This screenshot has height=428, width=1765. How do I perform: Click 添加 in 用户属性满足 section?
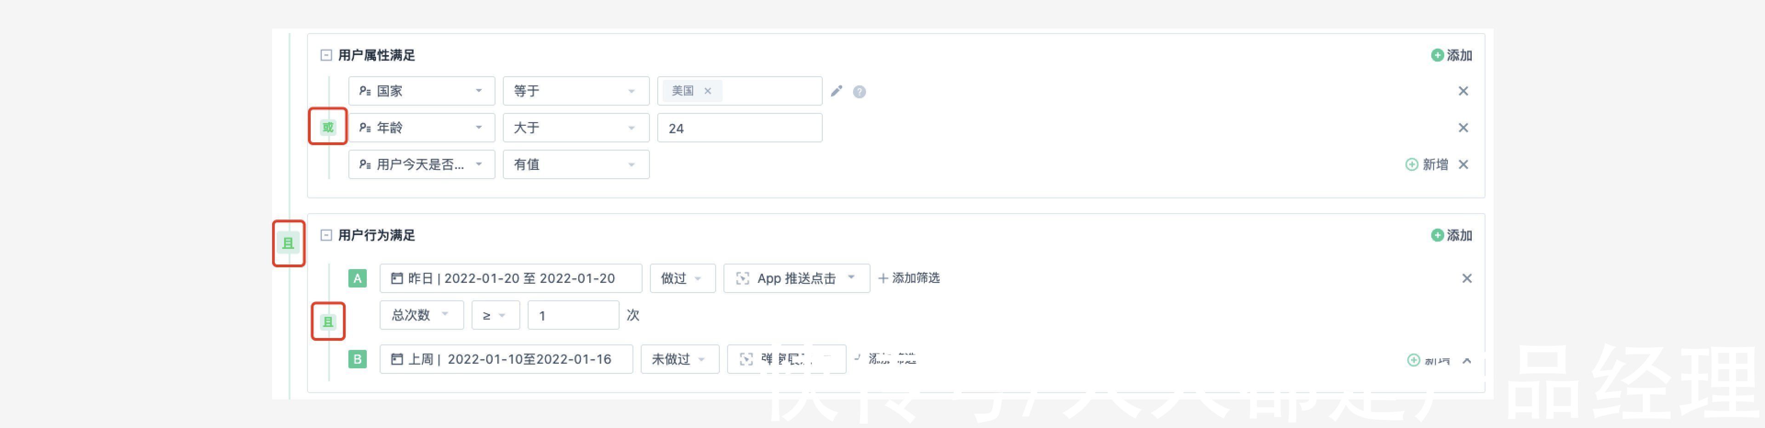1451,56
